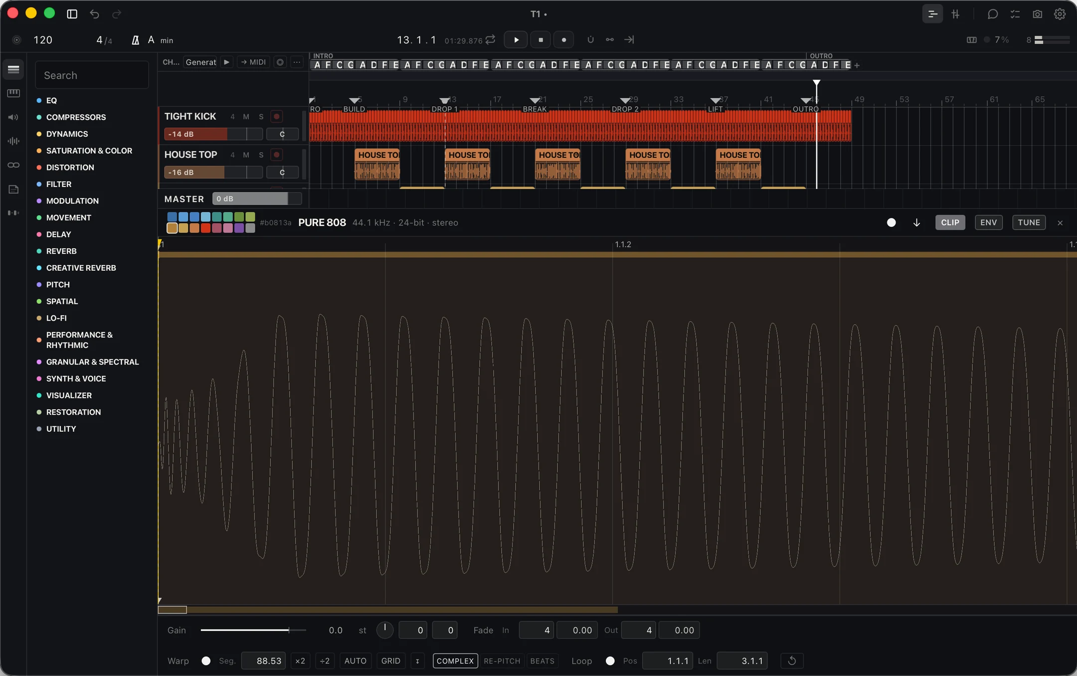Image resolution: width=1077 pixels, height=676 pixels.
Task: Pick the red clip color swatch
Action: (205, 228)
